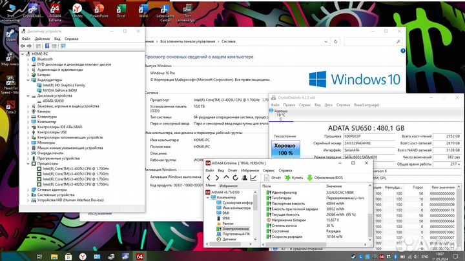Click AIDA64 forward arrow toolbar icon

click(x=217, y=178)
